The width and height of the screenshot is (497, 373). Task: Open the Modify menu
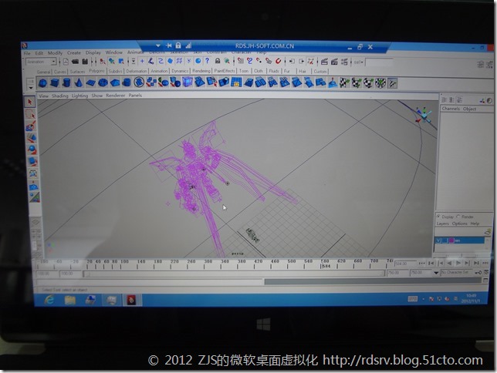point(55,53)
